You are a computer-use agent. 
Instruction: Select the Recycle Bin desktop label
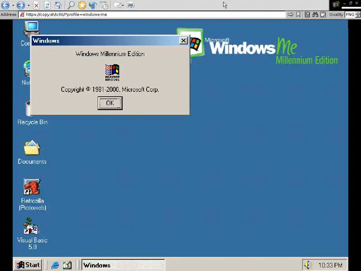32,122
